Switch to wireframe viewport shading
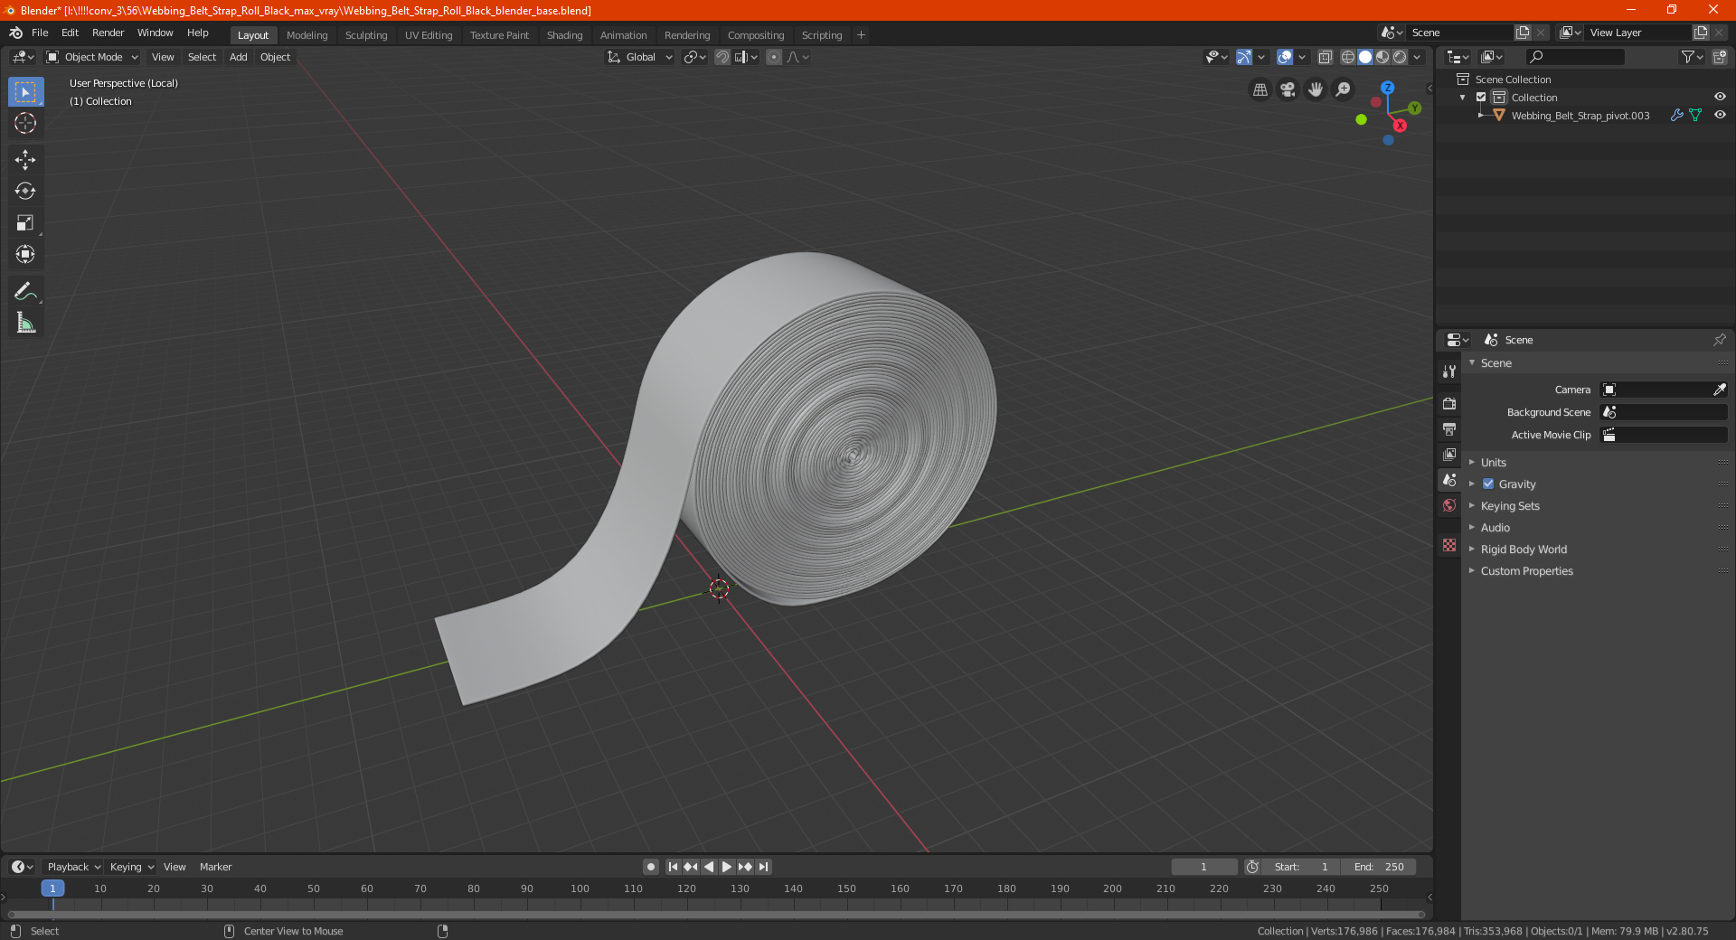The height and width of the screenshot is (940, 1736). click(x=1347, y=57)
